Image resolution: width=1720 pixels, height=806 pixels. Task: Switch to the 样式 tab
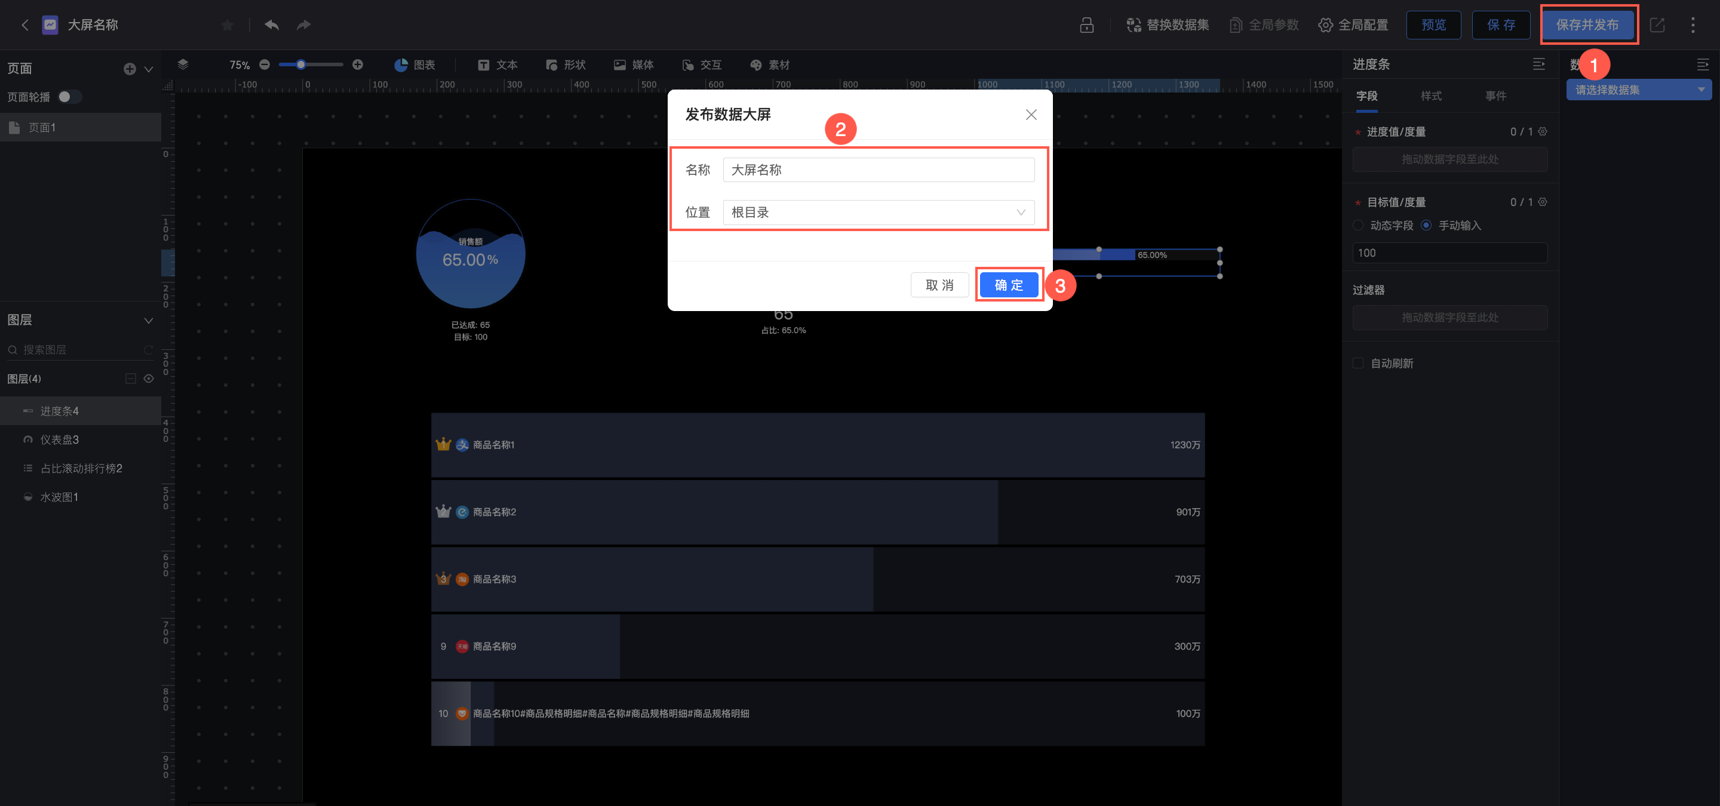point(1431,96)
